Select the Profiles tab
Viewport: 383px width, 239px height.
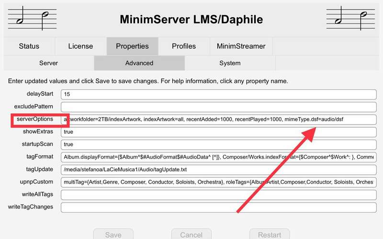(184, 46)
